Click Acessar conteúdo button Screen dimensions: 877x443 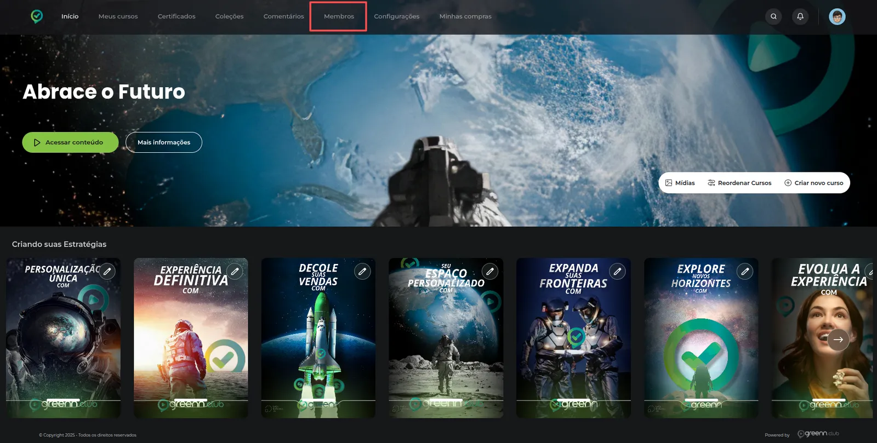[70, 142]
